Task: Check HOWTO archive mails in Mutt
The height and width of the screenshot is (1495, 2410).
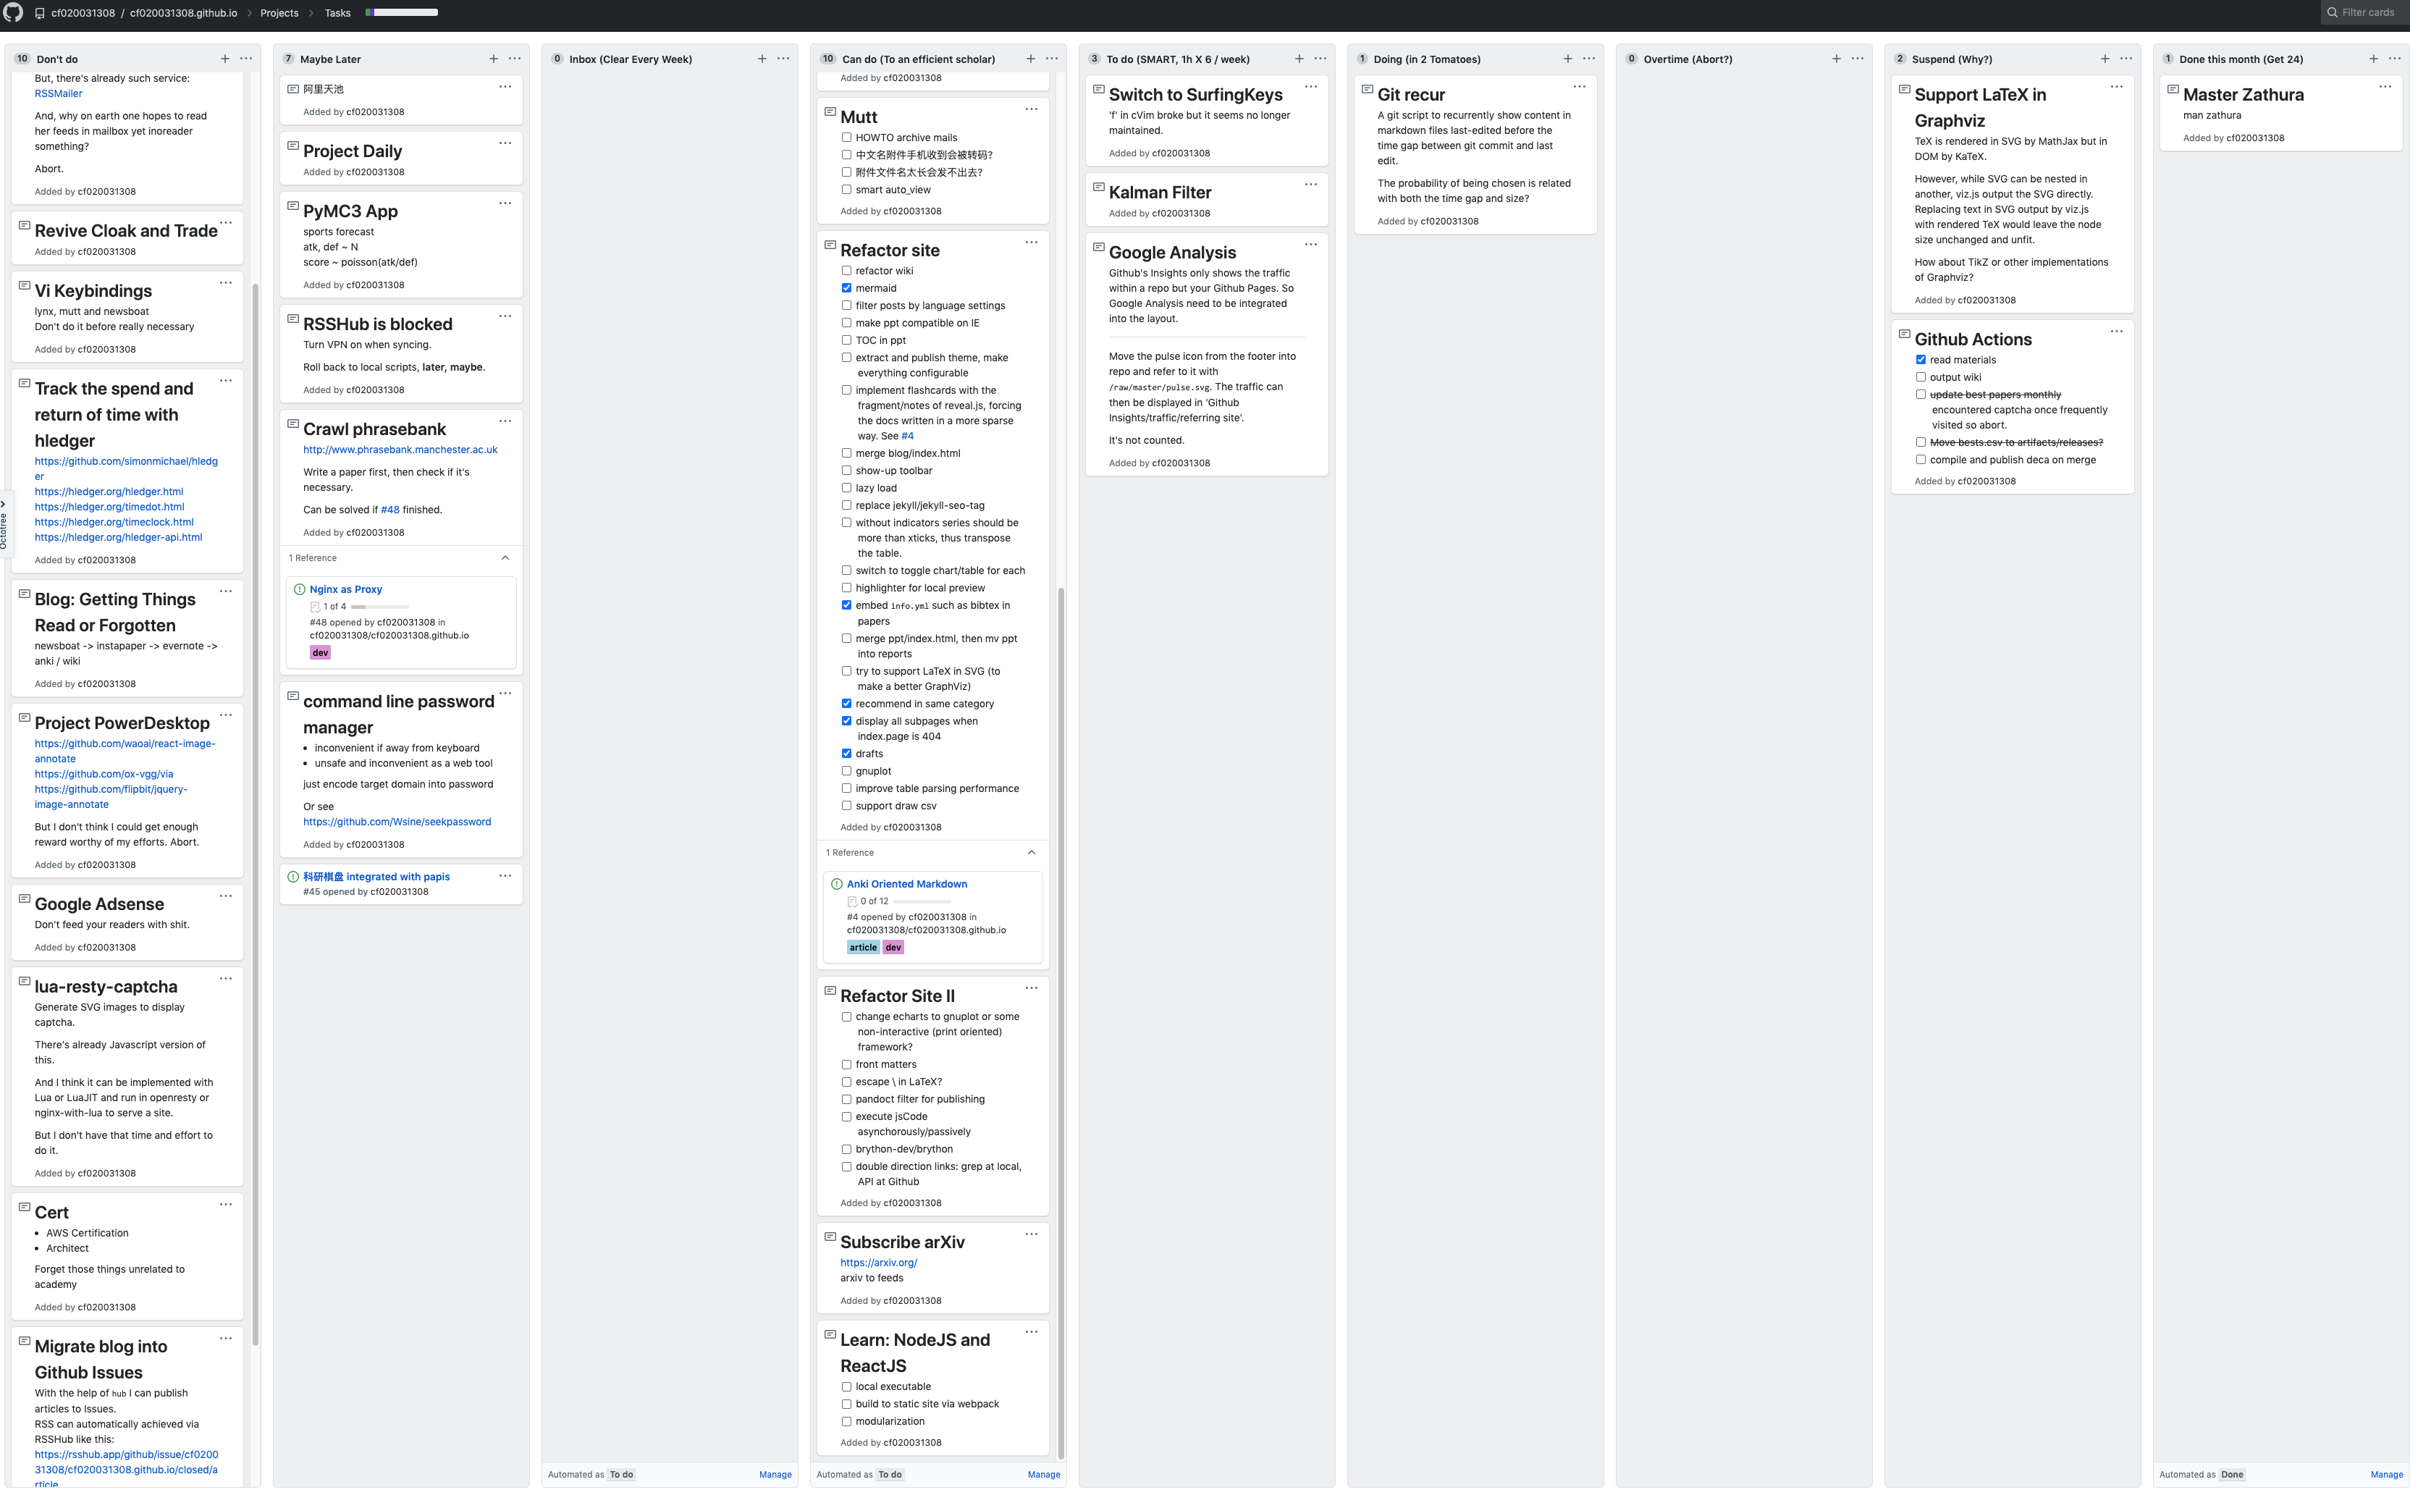Action: point(846,138)
